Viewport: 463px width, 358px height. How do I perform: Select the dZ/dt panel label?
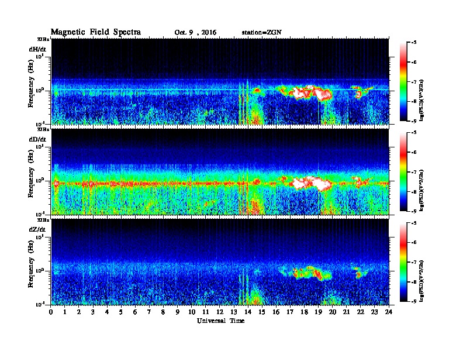tap(37, 229)
